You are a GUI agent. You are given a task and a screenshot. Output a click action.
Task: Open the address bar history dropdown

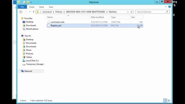tap(128, 12)
